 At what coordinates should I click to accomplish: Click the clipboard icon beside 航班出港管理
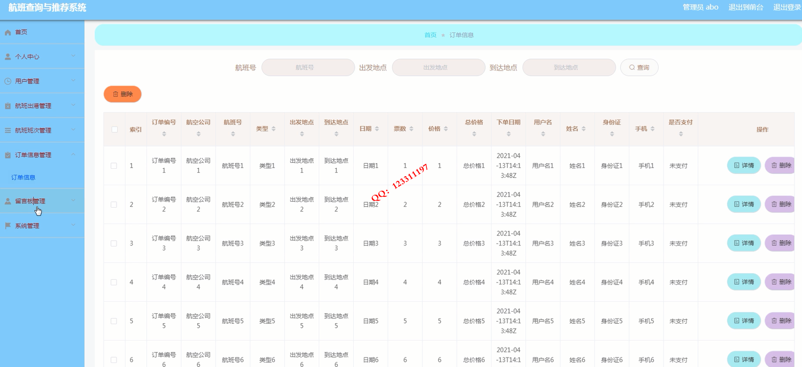pyautogui.click(x=8, y=106)
